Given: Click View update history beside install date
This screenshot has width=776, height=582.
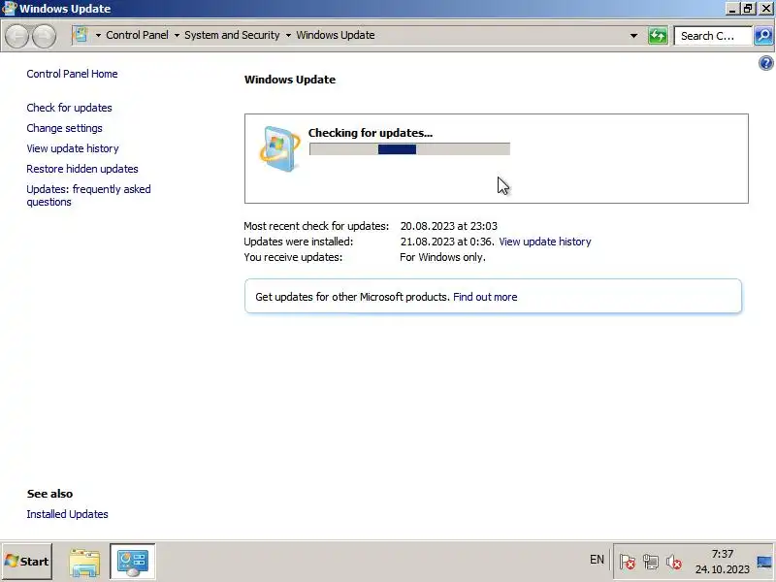Looking at the screenshot, I should click(545, 242).
